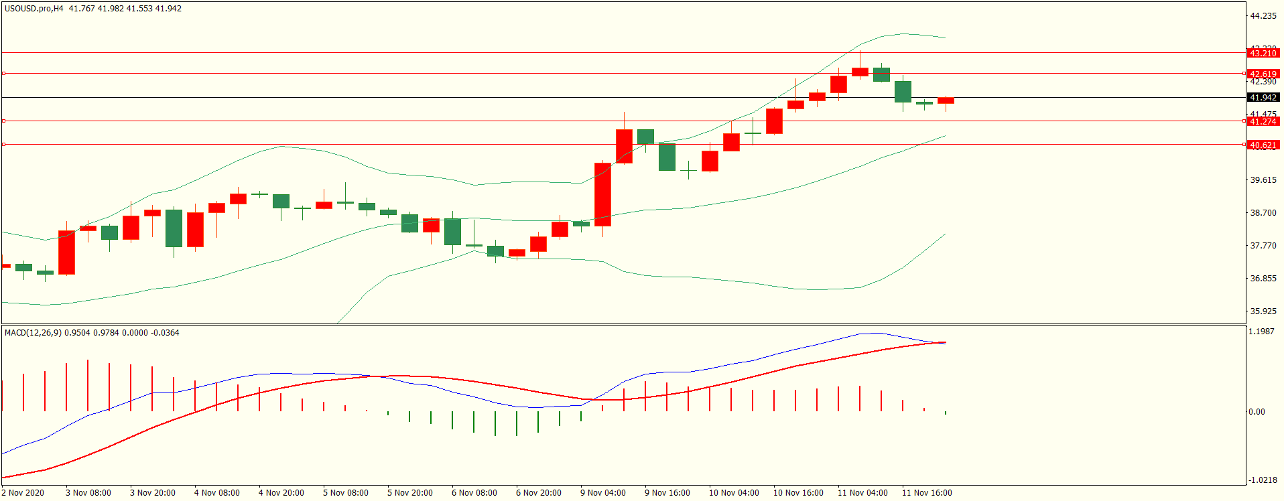Click the 4 Nov 08:00 time label
Viewport: 1284px width, 501px height.
(x=217, y=493)
